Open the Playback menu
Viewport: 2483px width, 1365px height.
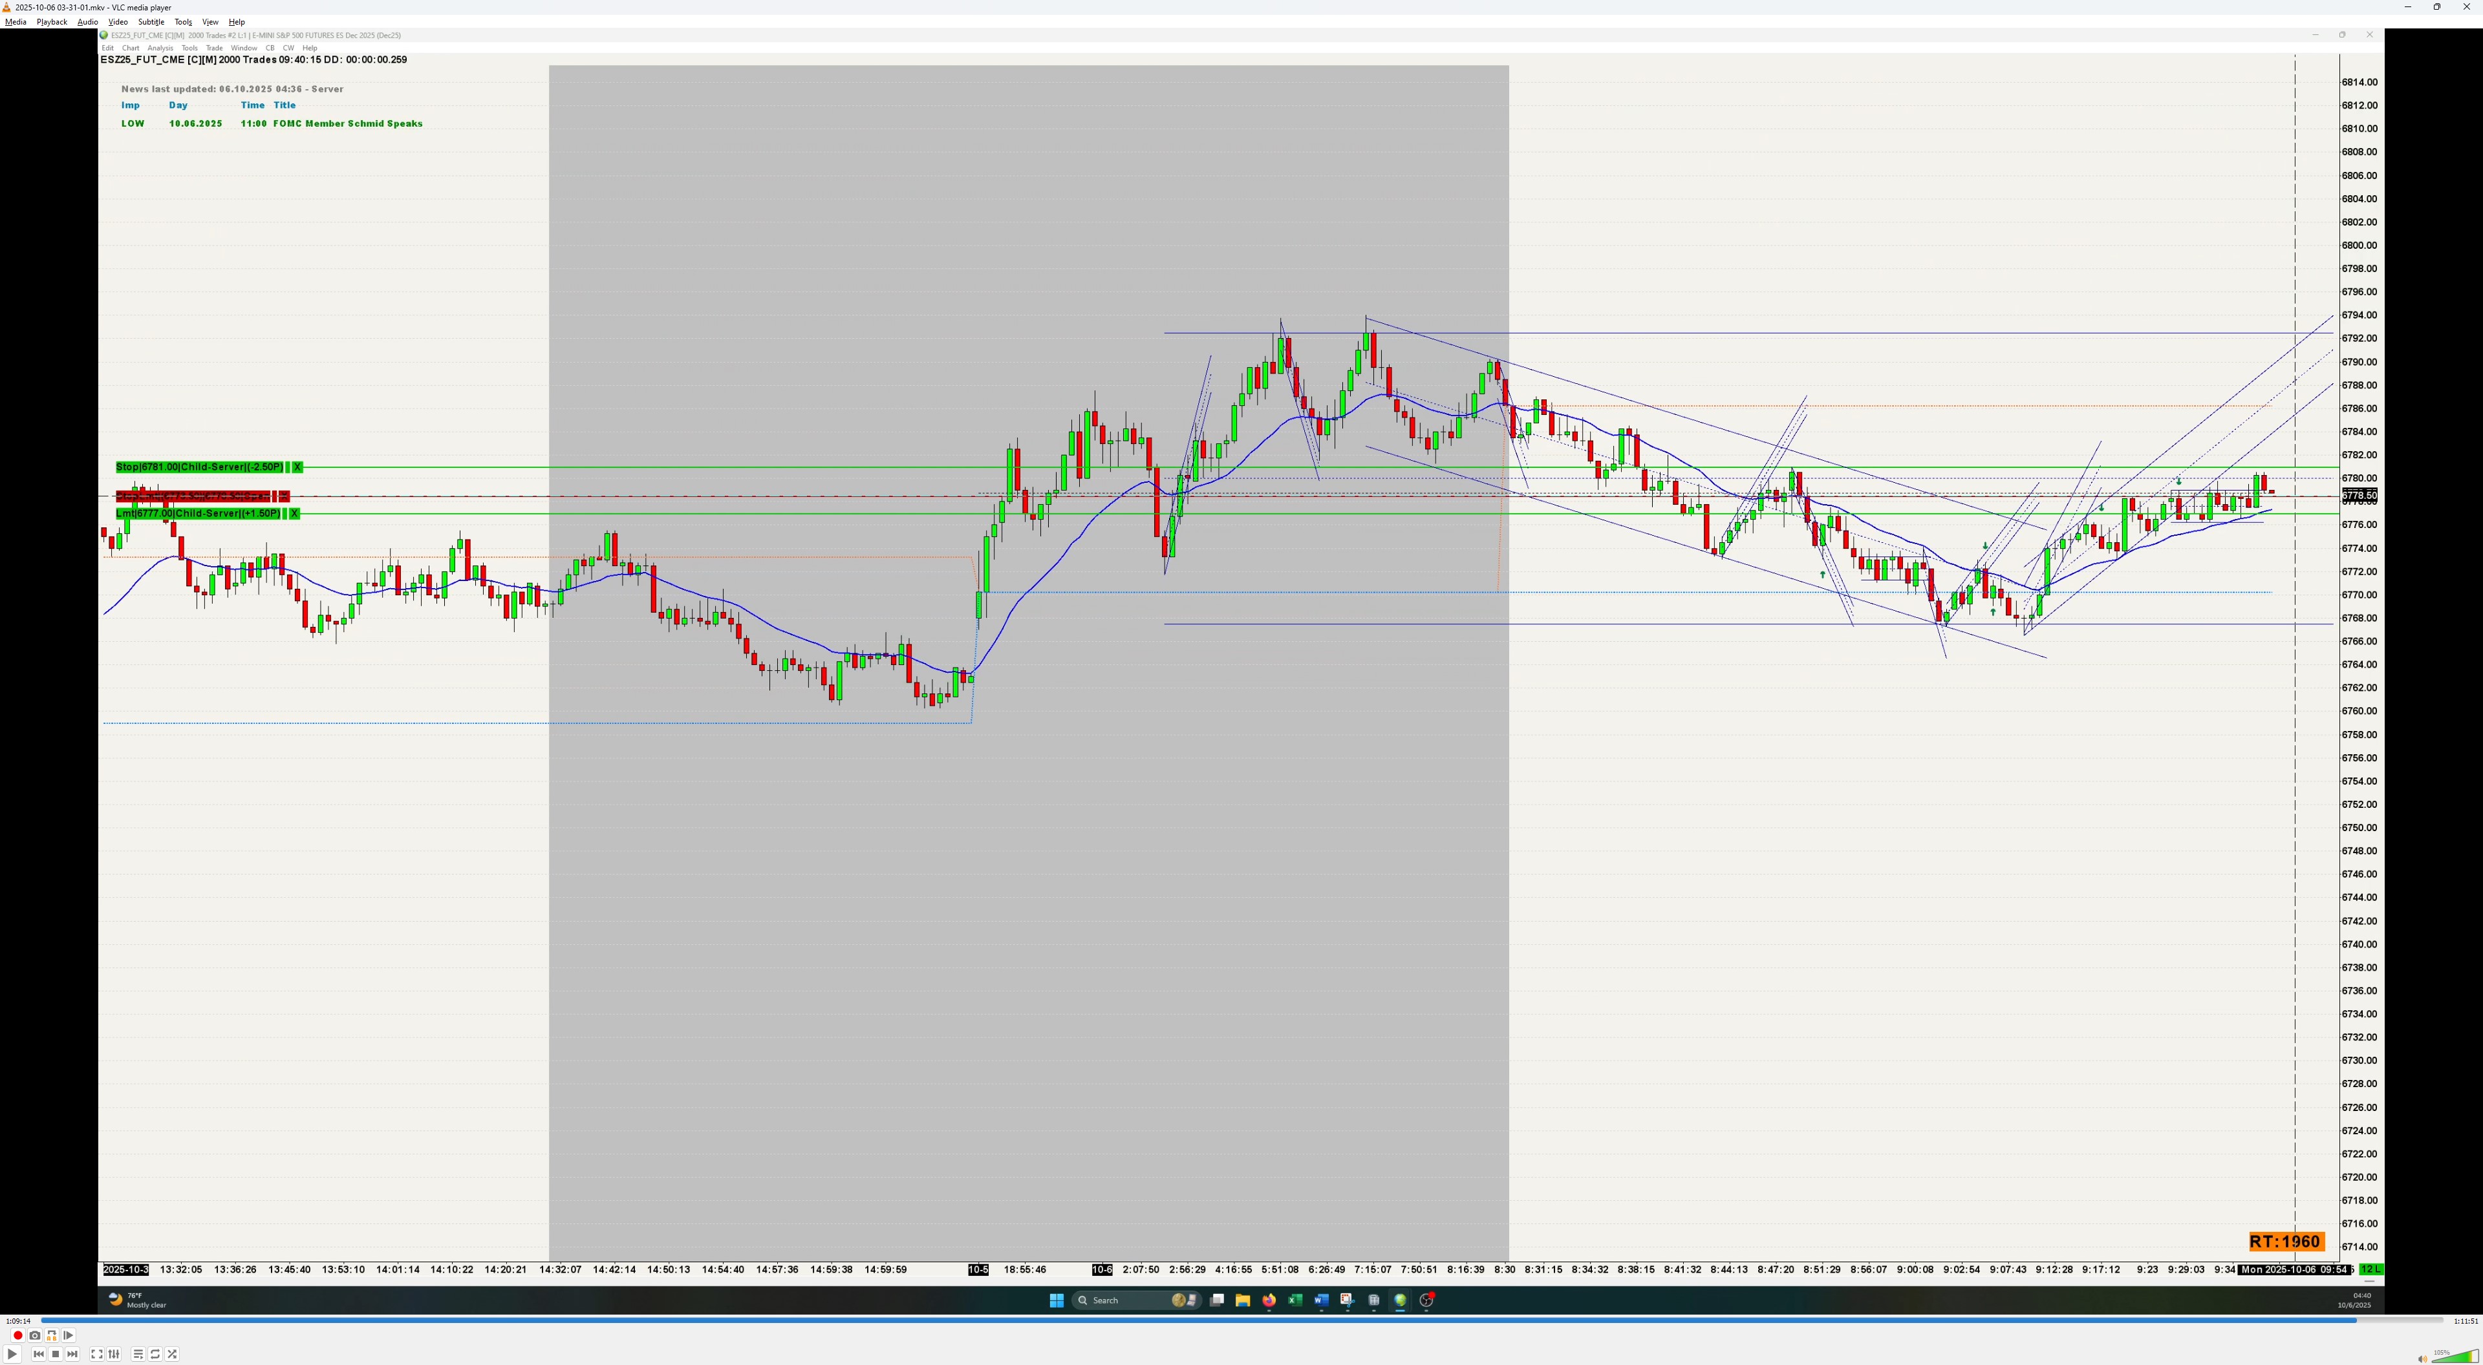point(51,21)
